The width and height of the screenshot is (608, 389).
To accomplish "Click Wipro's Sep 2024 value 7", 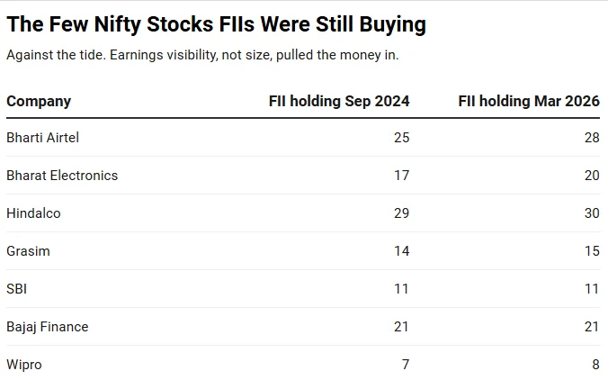I will pos(406,365).
